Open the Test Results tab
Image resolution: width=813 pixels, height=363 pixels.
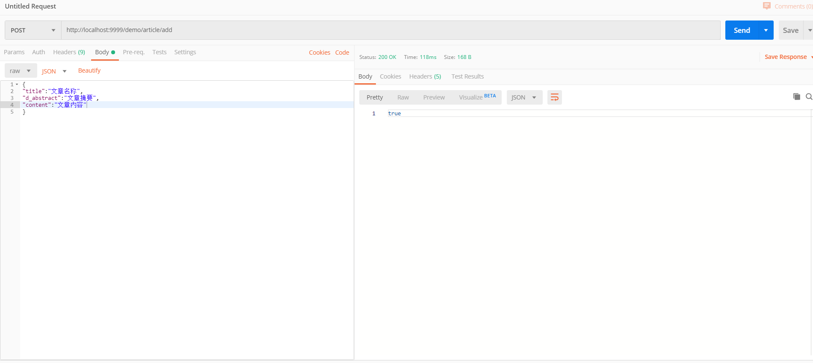tap(467, 76)
